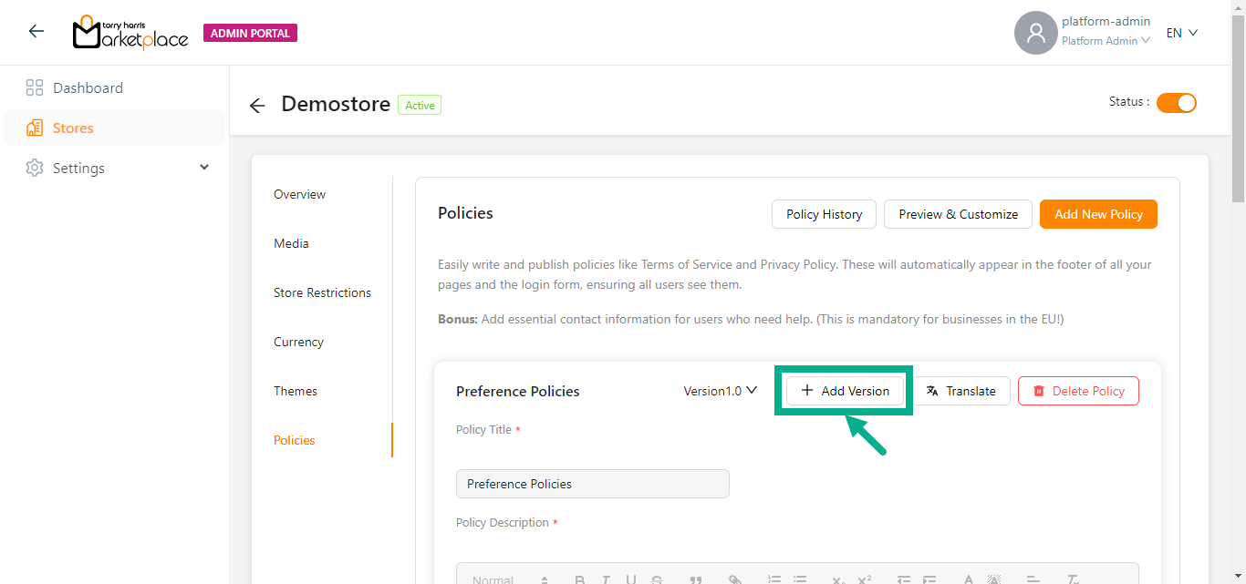This screenshot has width=1246, height=584.
Task: Click the Add Version button
Action: 845,391
